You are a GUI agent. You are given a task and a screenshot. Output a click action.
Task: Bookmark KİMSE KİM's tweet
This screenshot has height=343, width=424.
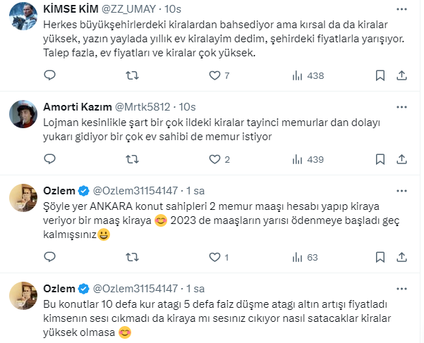click(x=380, y=75)
